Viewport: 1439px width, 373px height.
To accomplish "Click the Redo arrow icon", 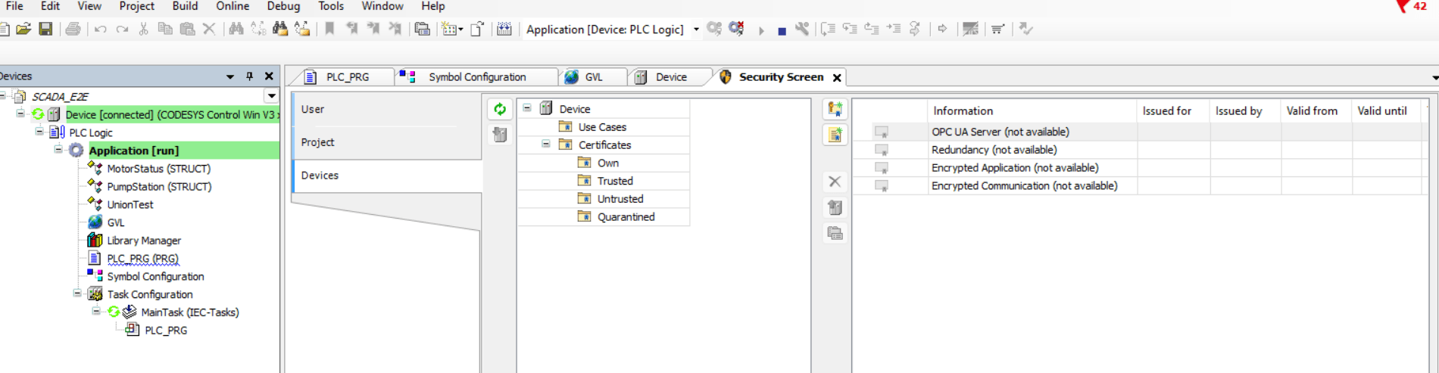I will [x=122, y=29].
